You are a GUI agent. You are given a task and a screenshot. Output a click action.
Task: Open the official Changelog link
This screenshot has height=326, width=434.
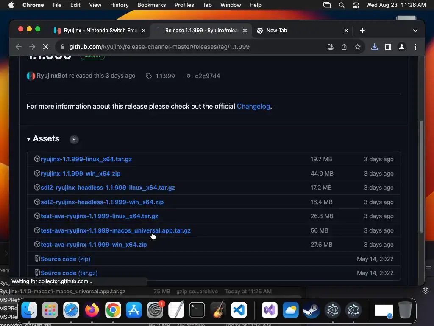tap(253, 107)
